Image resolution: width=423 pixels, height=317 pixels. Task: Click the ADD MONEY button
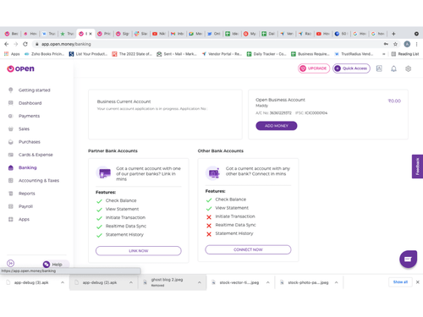tap(277, 126)
